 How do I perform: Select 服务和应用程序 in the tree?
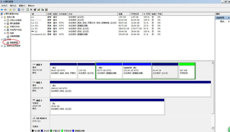[x=14, y=46]
